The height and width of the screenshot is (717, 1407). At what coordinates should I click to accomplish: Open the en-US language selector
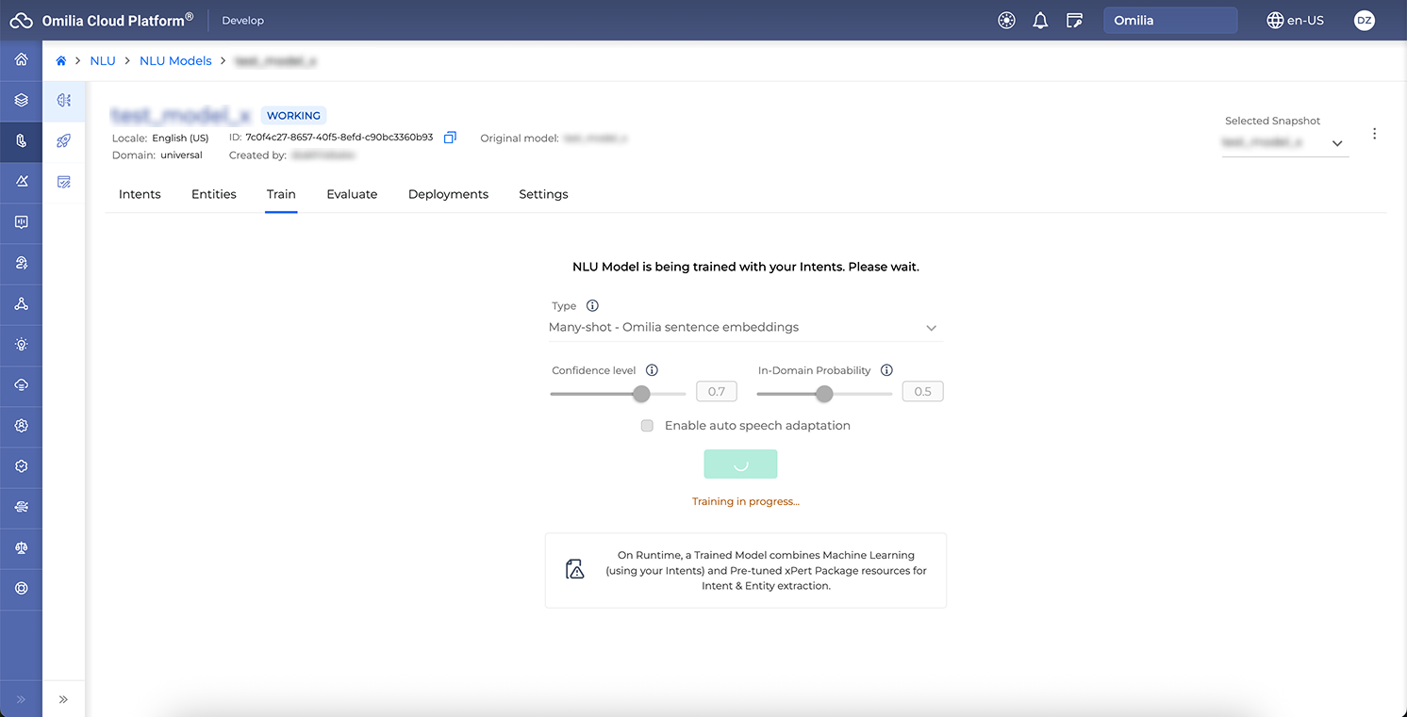1295,21
